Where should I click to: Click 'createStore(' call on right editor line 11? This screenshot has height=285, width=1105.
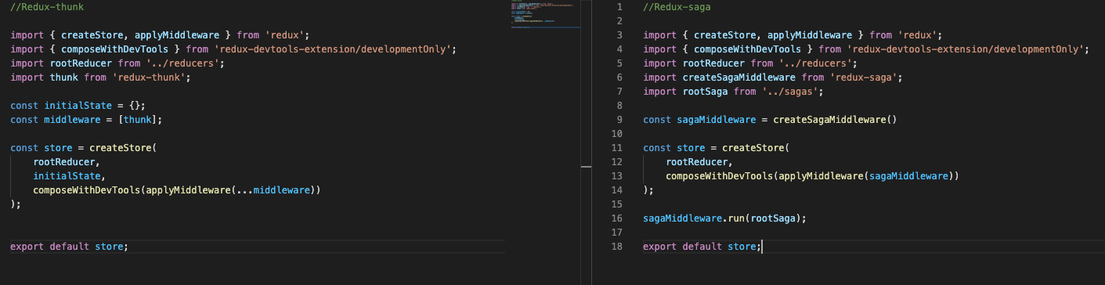pyautogui.click(x=756, y=148)
